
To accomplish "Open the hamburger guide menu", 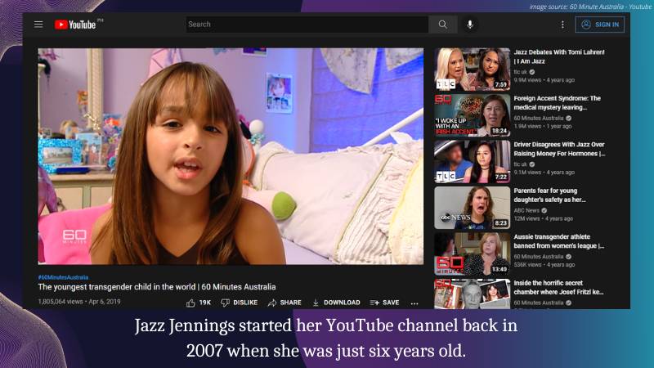I will 38,25.
